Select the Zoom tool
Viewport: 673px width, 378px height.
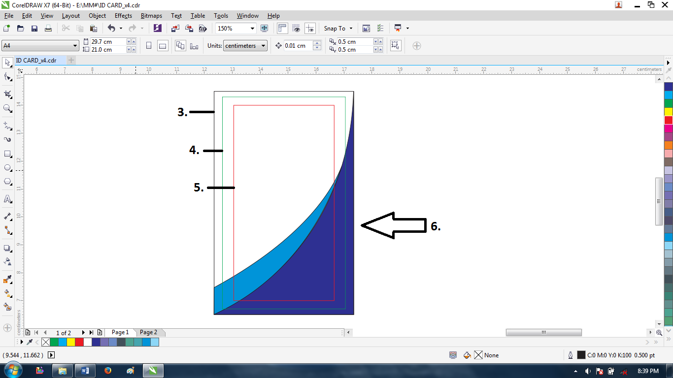click(x=7, y=108)
